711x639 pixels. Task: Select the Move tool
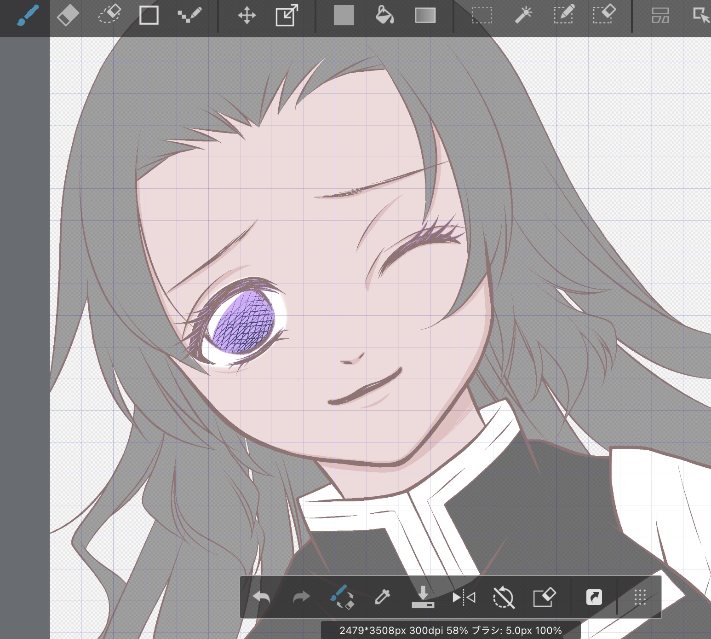pyautogui.click(x=247, y=15)
